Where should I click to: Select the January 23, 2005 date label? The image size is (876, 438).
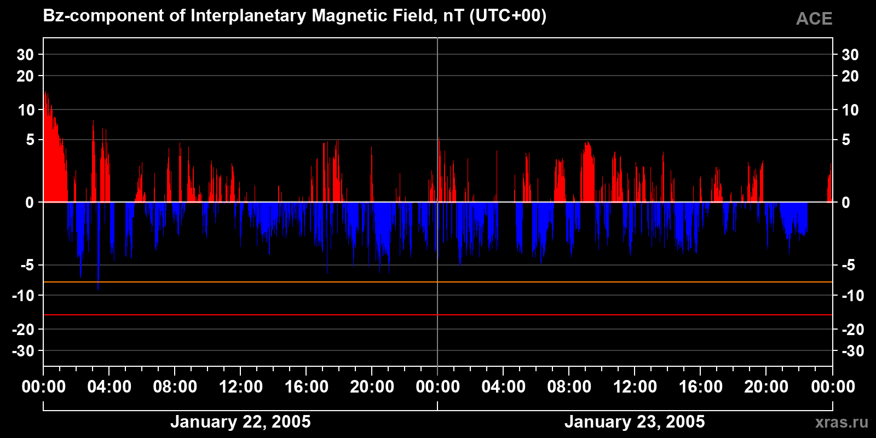pos(635,422)
